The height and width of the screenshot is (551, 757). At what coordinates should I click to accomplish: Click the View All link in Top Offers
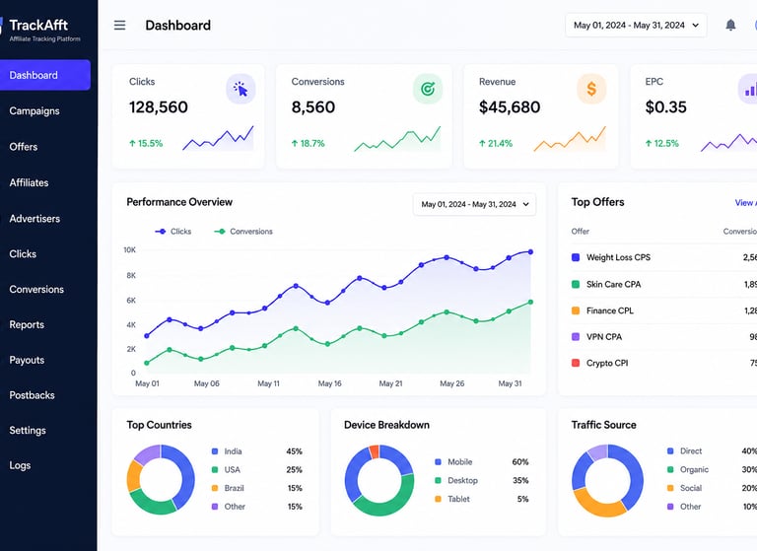[745, 203]
